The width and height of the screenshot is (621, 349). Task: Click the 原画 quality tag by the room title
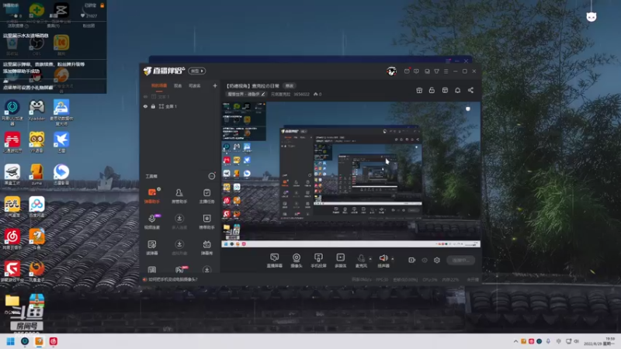coord(290,86)
